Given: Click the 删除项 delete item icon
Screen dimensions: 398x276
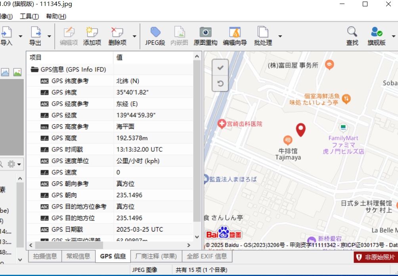Looking at the screenshot, I should (x=117, y=33).
